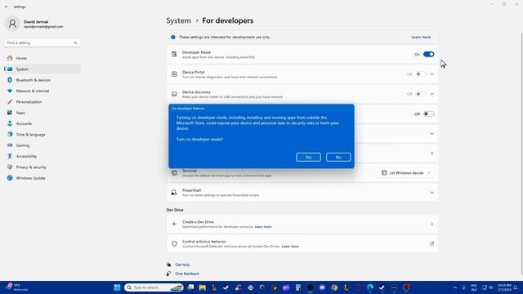Show hidden icons in system tray
The height and width of the screenshot is (294, 523).
455,287
